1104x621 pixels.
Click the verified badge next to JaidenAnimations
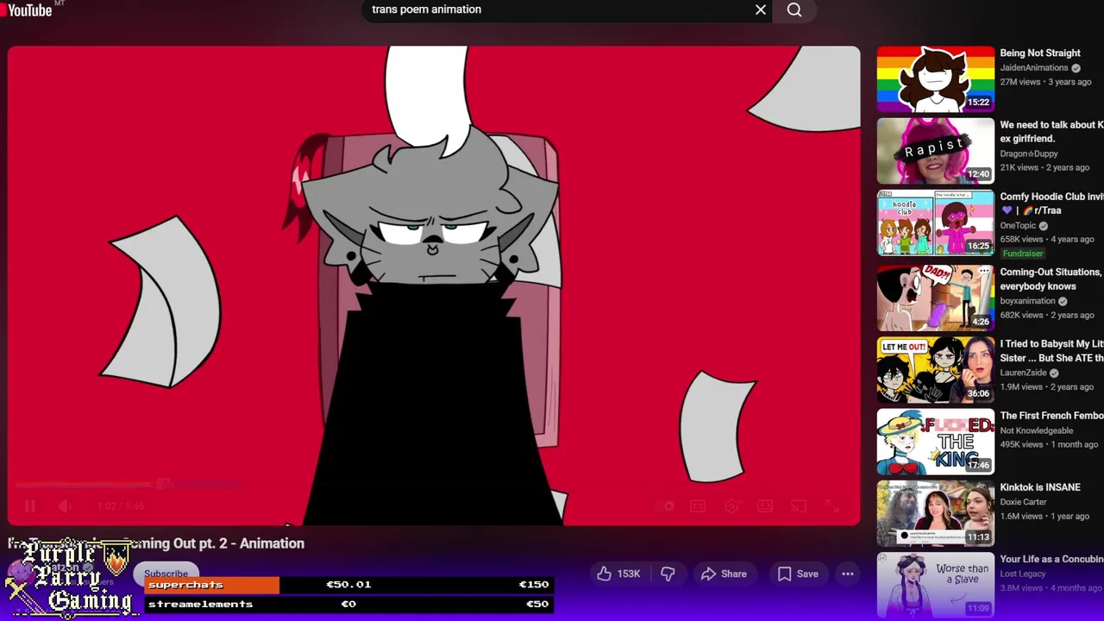(1076, 68)
